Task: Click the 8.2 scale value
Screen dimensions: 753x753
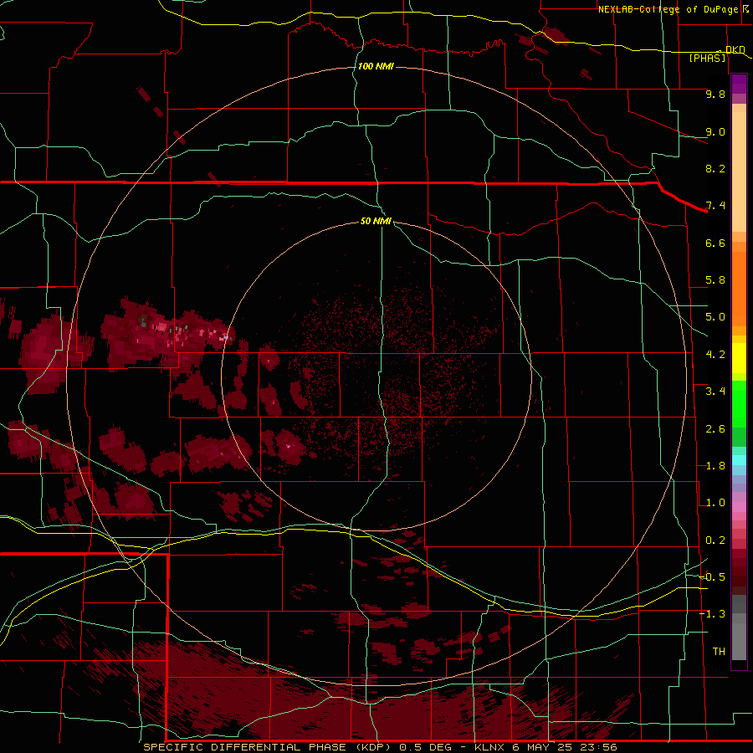Action: tap(715, 168)
